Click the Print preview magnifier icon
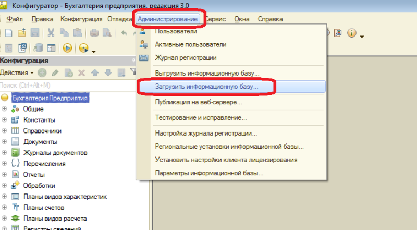This screenshot has height=230, width=417. coord(107,33)
